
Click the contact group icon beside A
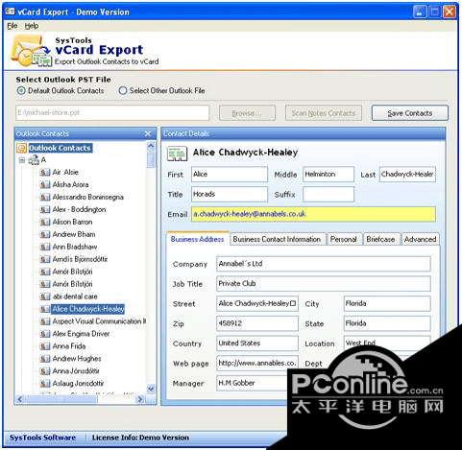click(x=34, y=160)
